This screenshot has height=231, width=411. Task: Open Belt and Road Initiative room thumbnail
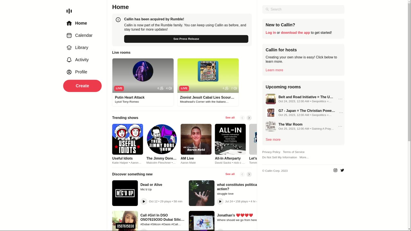[x=271, y=99]
